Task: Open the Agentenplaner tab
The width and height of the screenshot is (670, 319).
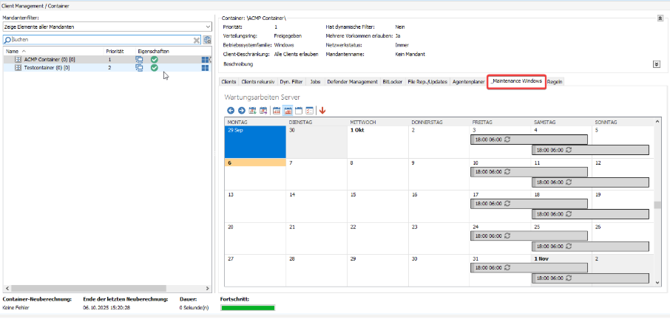Action: point(467,82)
